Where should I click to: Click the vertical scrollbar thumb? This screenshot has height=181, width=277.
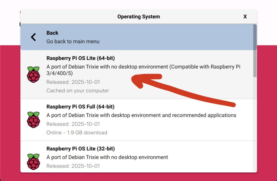click(255, 51)
